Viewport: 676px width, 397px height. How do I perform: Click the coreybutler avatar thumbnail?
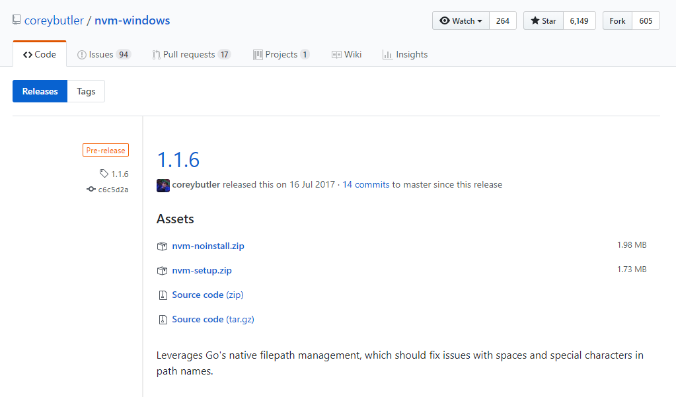click(x=163, y=185)
